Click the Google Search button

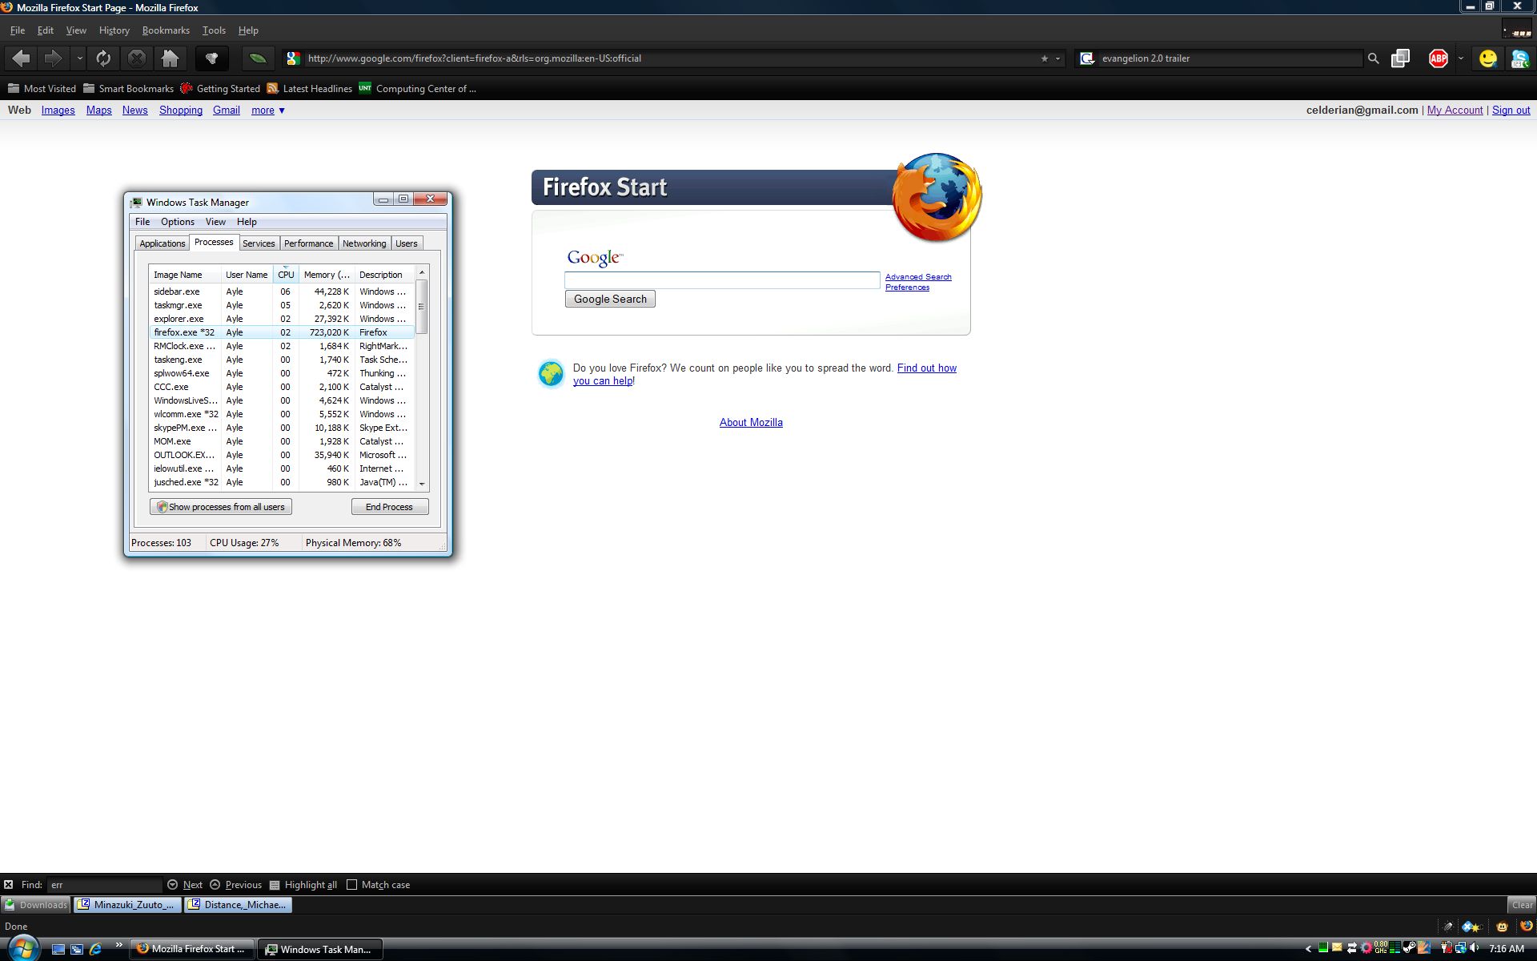click(610, 299)
